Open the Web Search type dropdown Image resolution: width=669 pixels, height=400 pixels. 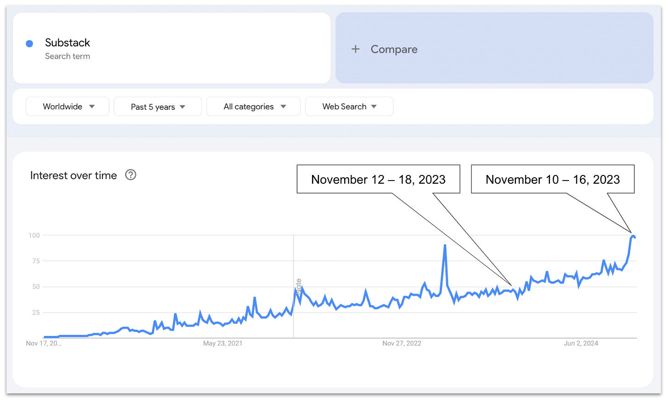coord(349,107)
